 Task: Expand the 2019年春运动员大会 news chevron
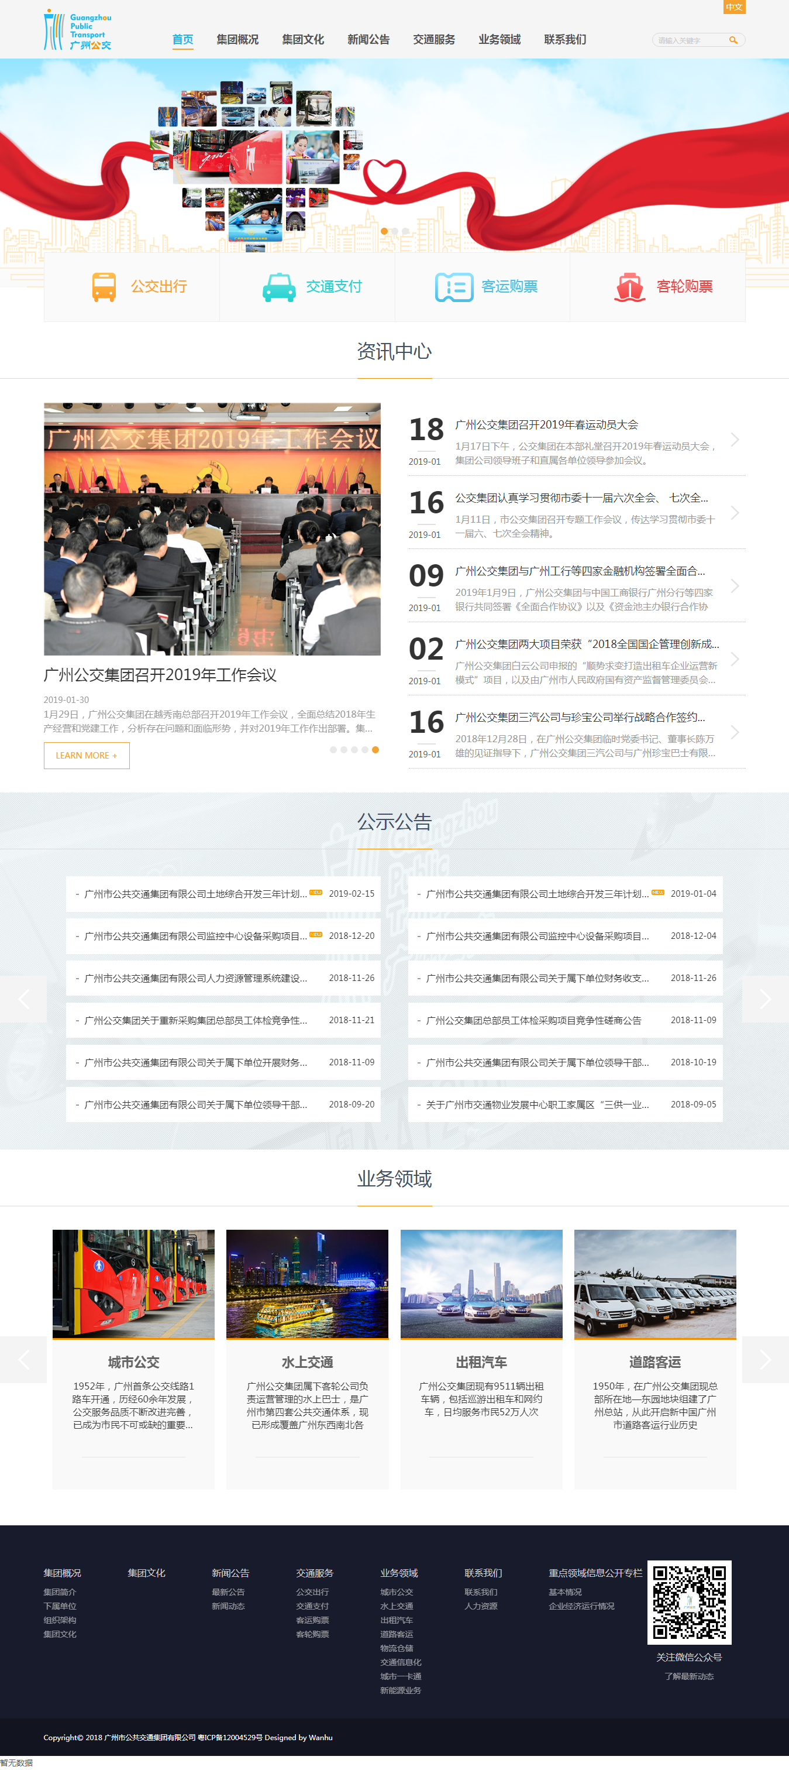pyautogui.click(x=735, y=440)
